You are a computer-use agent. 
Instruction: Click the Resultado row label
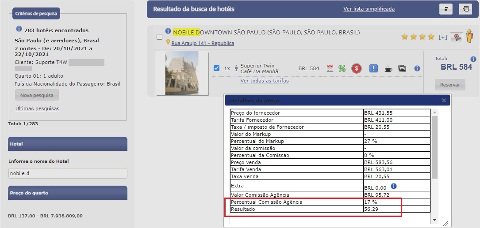243,209
